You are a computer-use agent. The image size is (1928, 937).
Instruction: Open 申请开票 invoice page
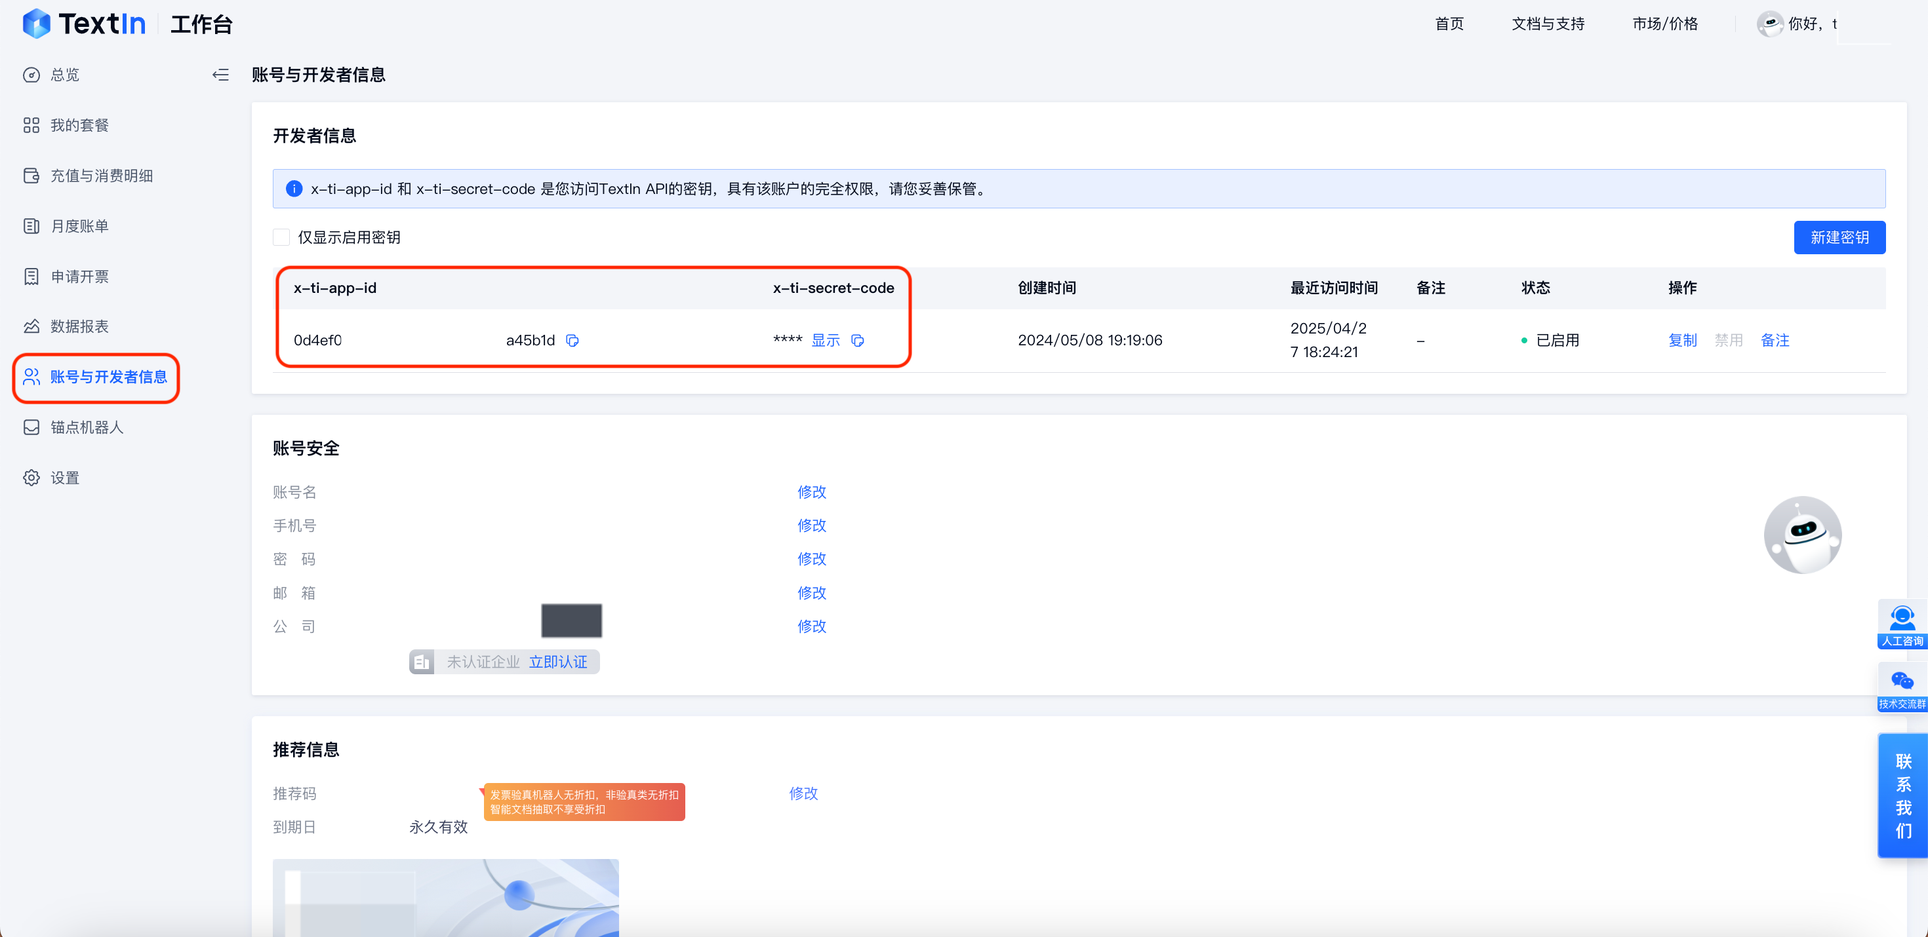[80, 275]
